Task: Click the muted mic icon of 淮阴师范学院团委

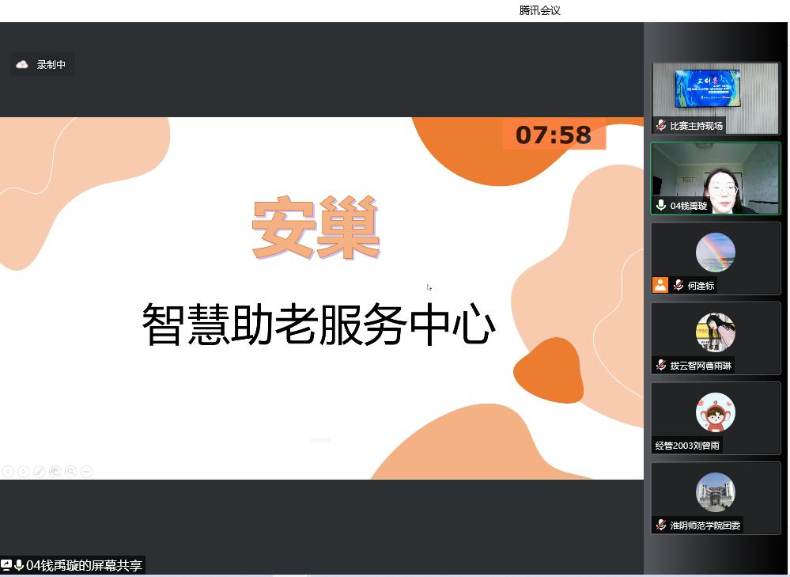Action: [661, 526]
